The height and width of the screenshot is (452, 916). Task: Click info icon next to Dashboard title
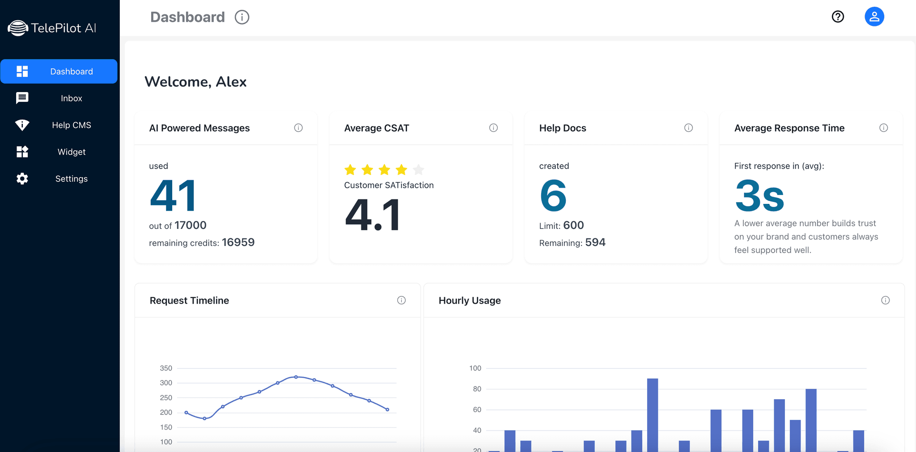pos(242,17)
